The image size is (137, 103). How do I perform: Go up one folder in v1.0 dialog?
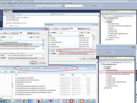click(33, 37)
